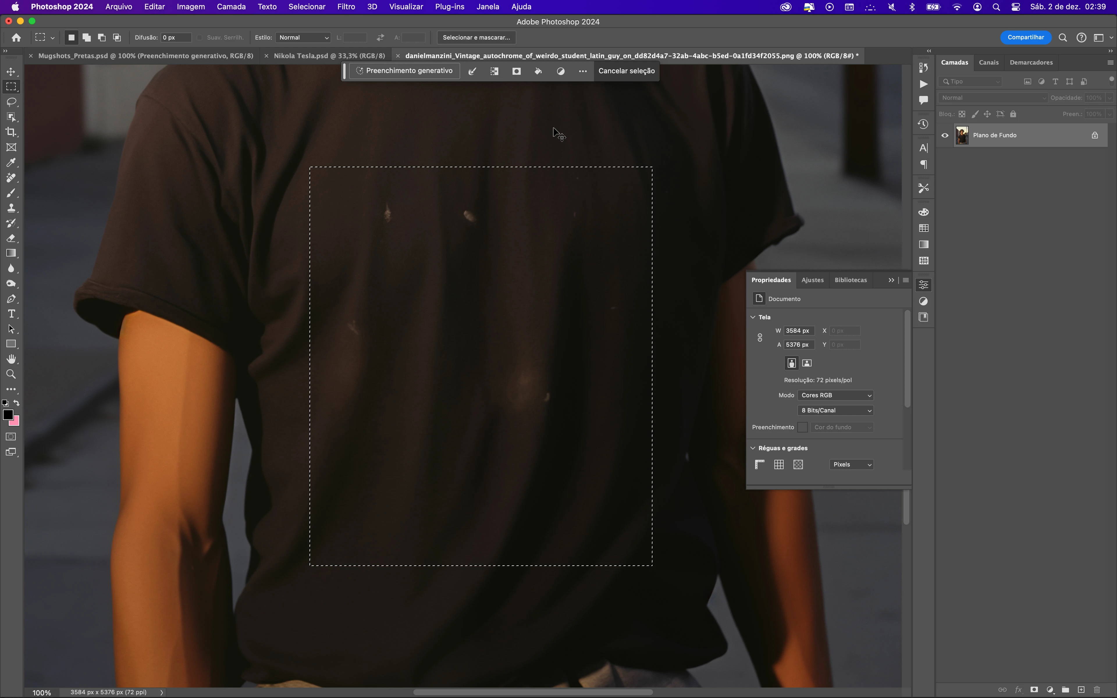Image resolution: width=1117 pixels, height=698 pixels.
Task: Select the Hand tool
Action: (11, 359)
